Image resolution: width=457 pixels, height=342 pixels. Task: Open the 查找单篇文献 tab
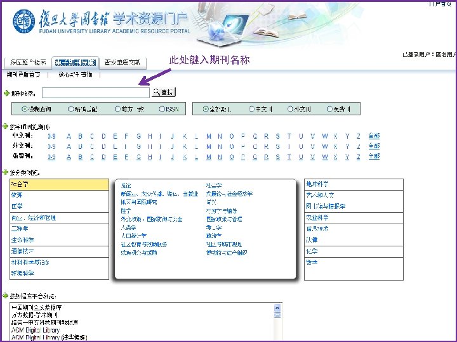click(x=123, y=63)
